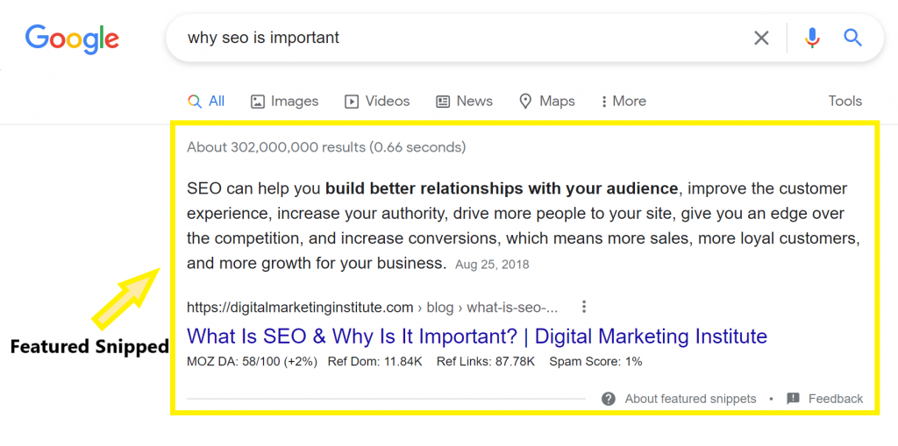Click the About featured snippets question-mark icon
This screenshot has width=898, height=446.
click(609, 399)
